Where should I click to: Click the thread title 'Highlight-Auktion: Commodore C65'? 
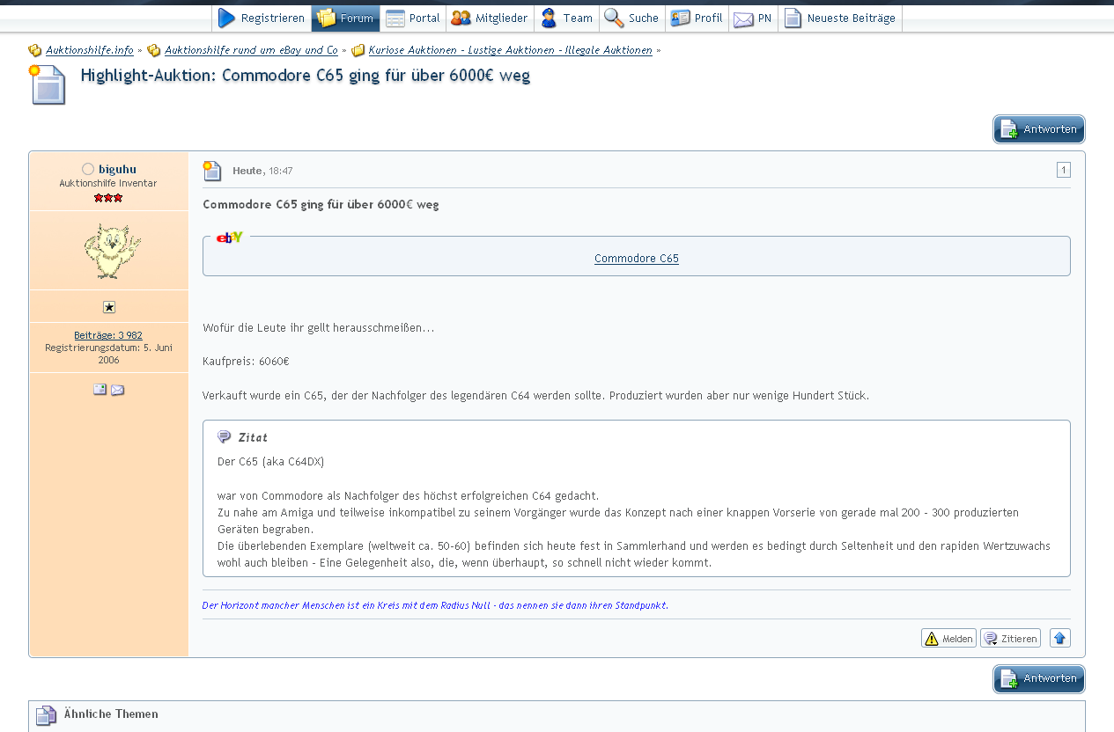pos(306,76)
